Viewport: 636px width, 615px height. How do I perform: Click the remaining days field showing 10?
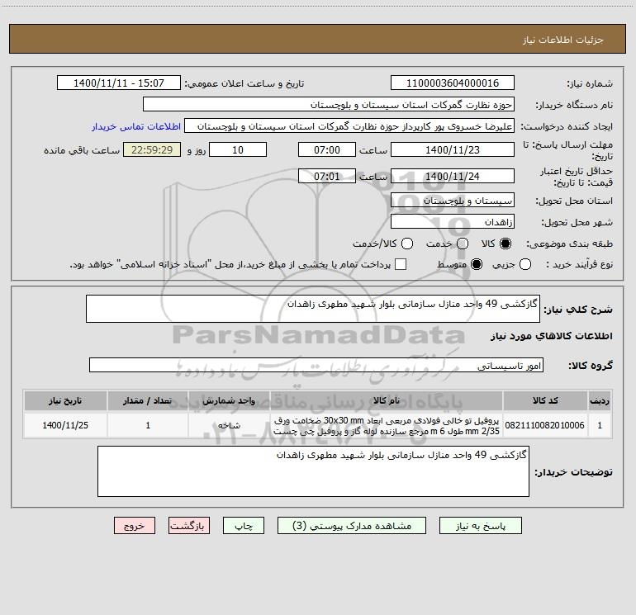click(238, 149)
